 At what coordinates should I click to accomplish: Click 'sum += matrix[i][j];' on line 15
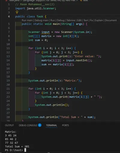58,64
